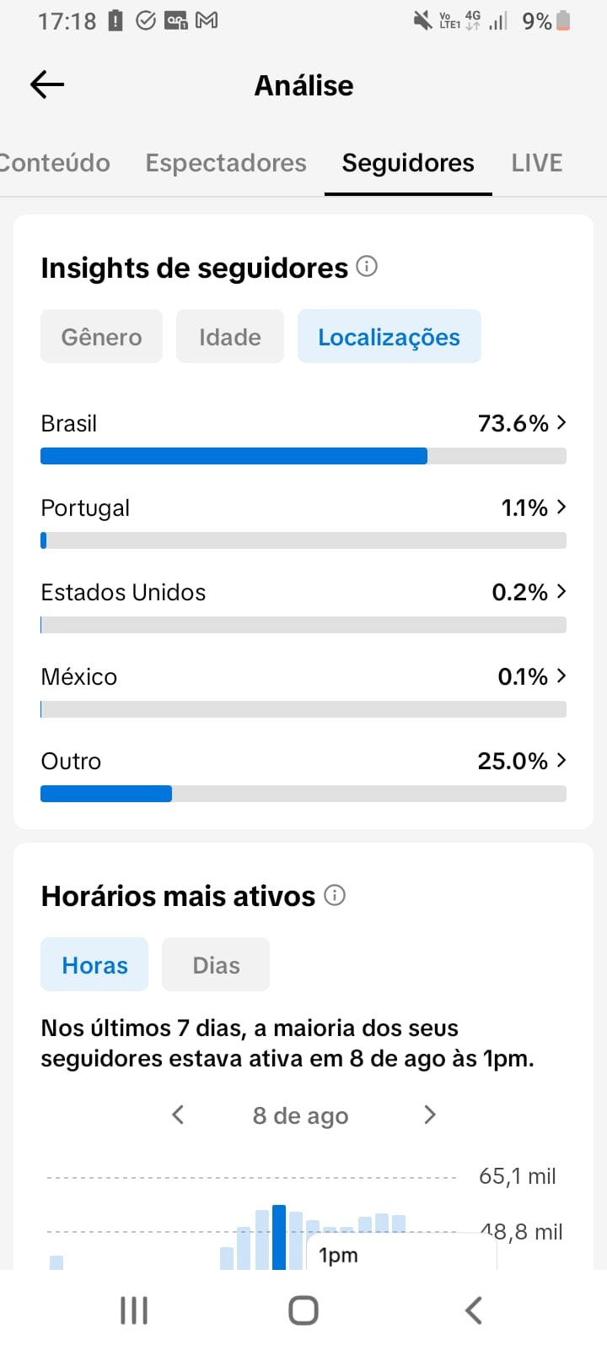This screenshot has height=1351, width=607.
Task: Click the Brasil blue progress bar
Action: click(234, 456)
